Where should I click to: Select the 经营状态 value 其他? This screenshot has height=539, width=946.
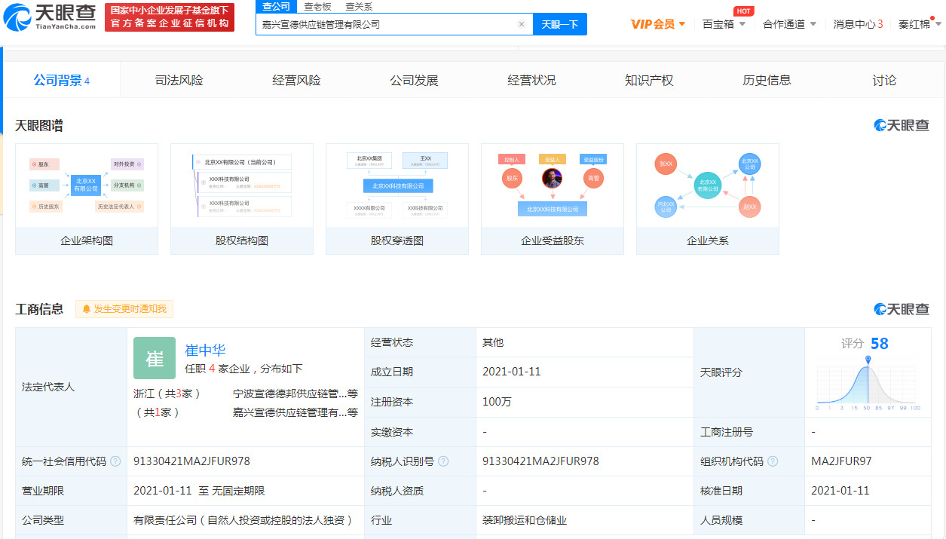pyautogui.click(x=493, y=342)
